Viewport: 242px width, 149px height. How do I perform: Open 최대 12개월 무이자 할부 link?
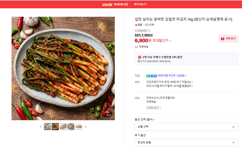(170, 86)
